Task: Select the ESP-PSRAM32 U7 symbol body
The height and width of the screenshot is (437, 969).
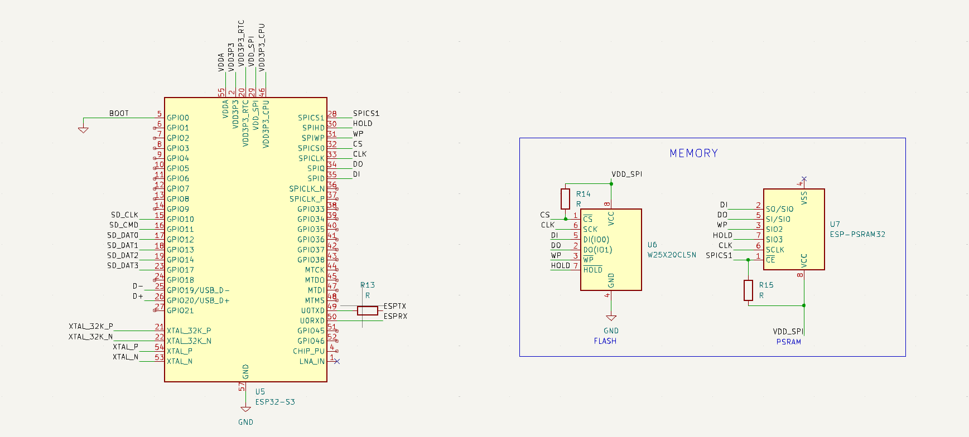Action: (794, 229)
